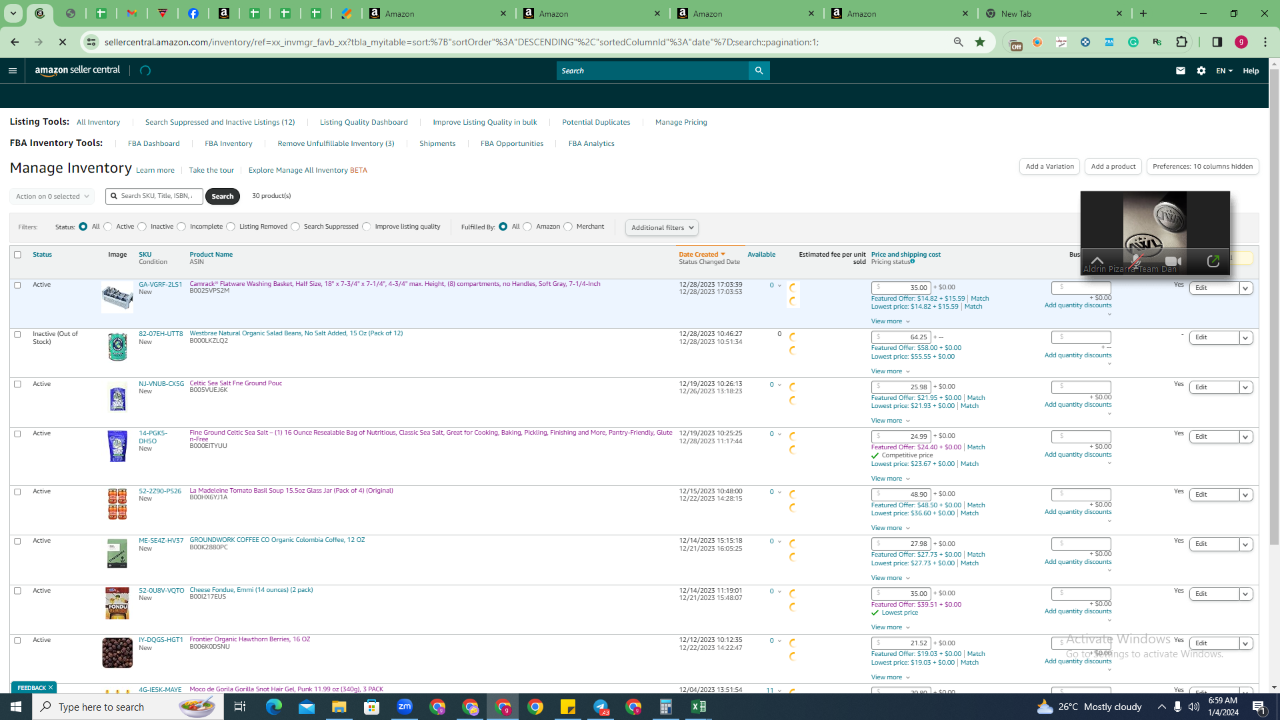
Task: Open the FBA Dashboard tool
Action: point(154,143)
